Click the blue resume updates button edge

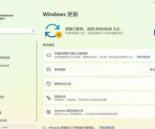click(x=154, y=32)
